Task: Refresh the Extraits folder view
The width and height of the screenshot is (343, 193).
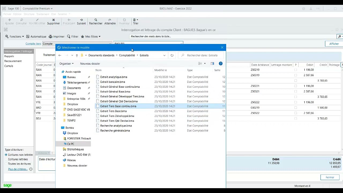Action: 172,55
